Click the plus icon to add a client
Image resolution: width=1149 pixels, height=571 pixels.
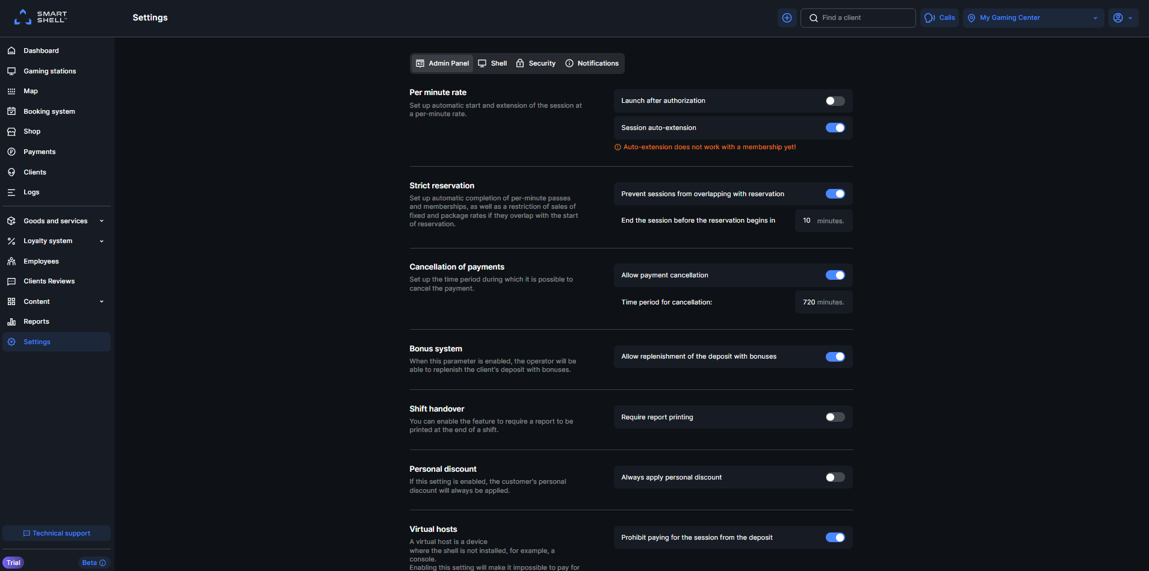[x=787, y=17]
